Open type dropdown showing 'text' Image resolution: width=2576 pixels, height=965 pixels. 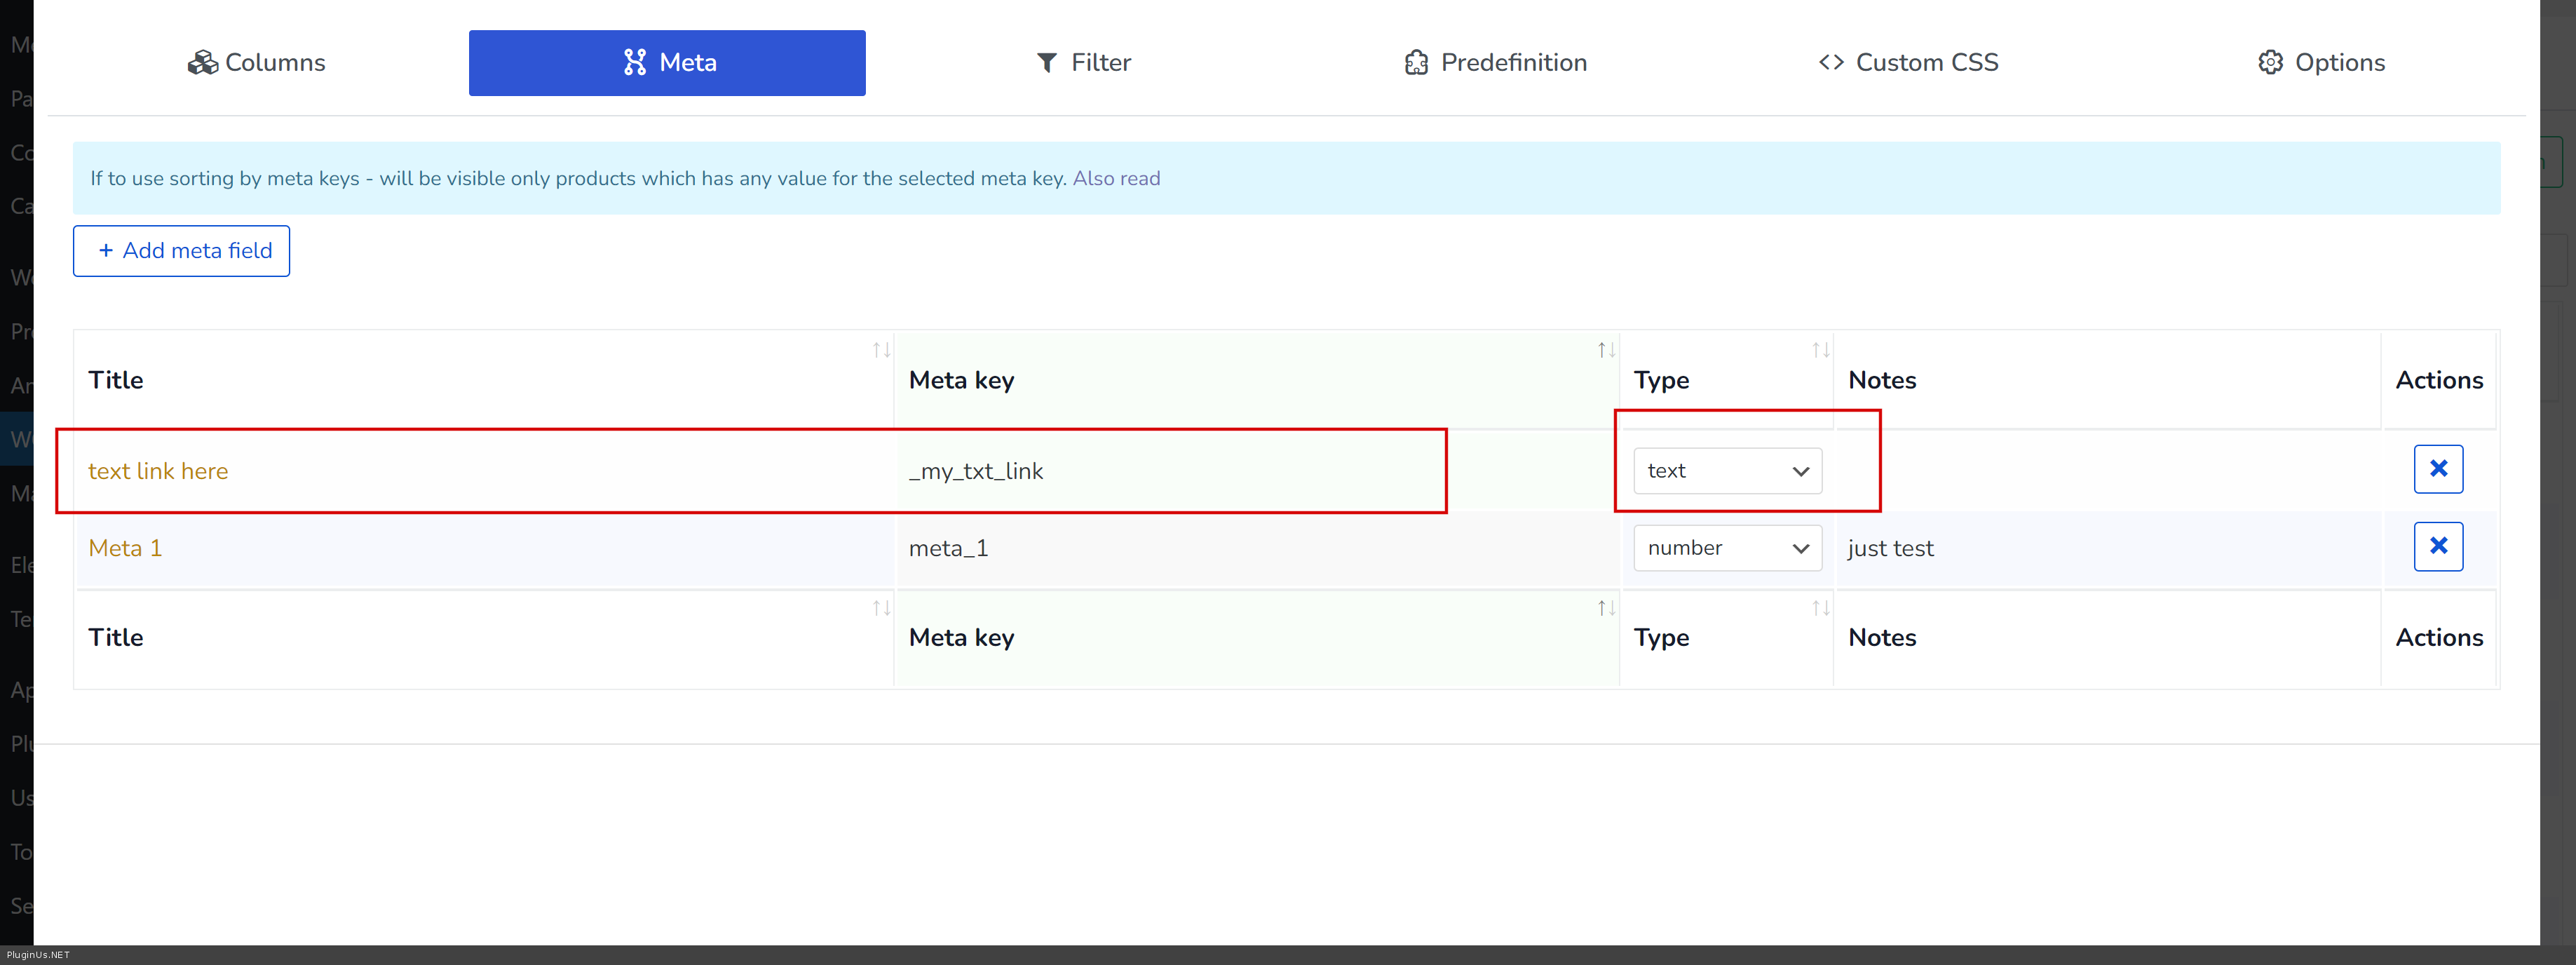click(x=1726, y=471)
